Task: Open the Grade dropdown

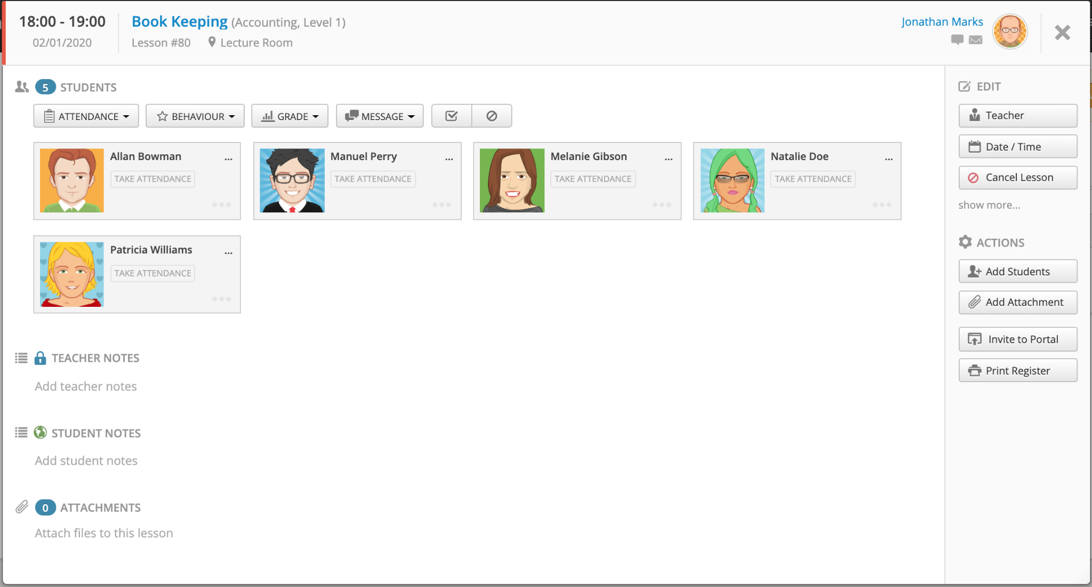Action: (x=290, y=116)
